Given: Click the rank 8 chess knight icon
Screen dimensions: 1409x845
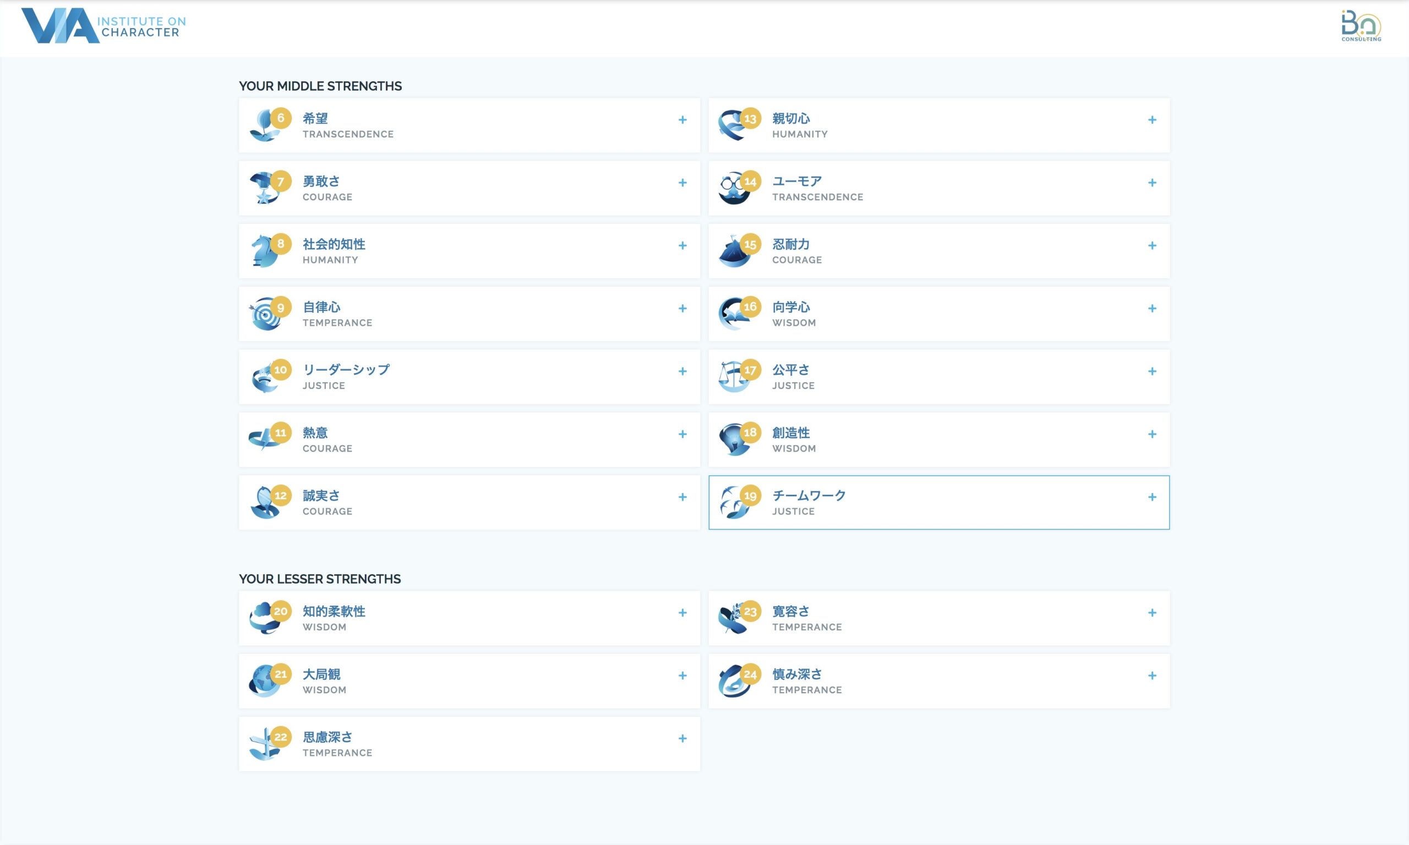Looking at the screenshot, I should tap(264, 251).
